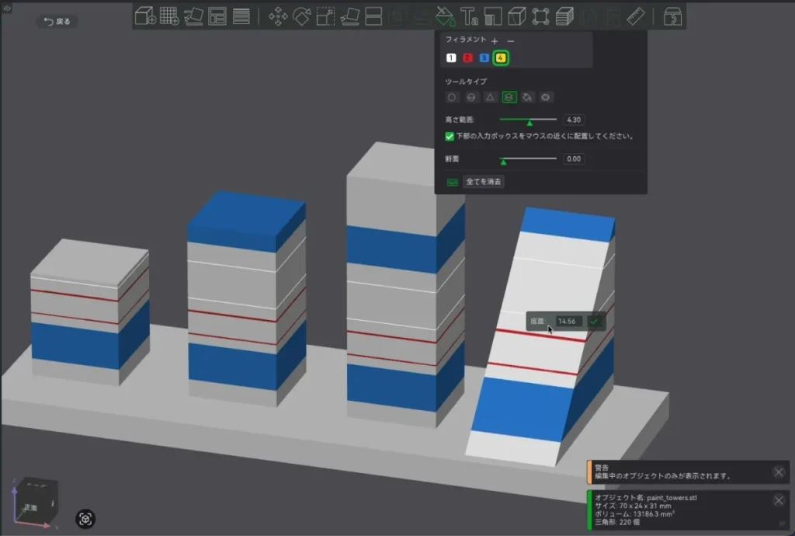Select the sphere brush tool type
This screenshot has width=795, height=536.
tap(471, 97)
